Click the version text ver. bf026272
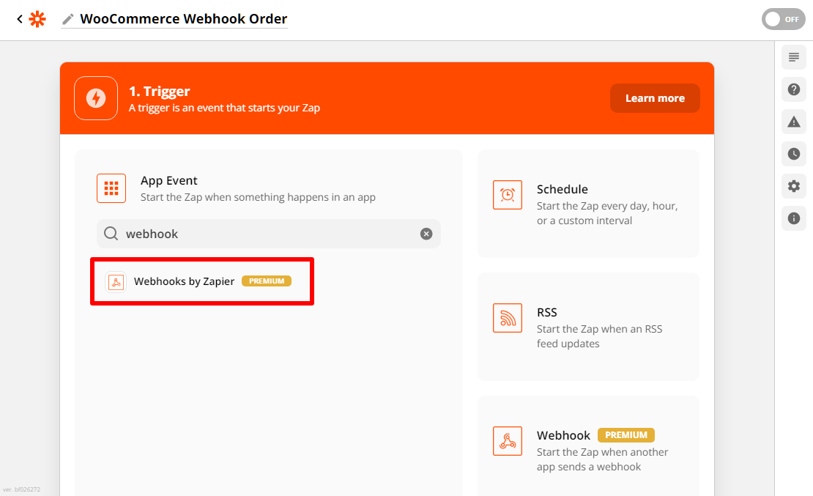The width and height of the screenshot is (813, 496). coord(21,489)
